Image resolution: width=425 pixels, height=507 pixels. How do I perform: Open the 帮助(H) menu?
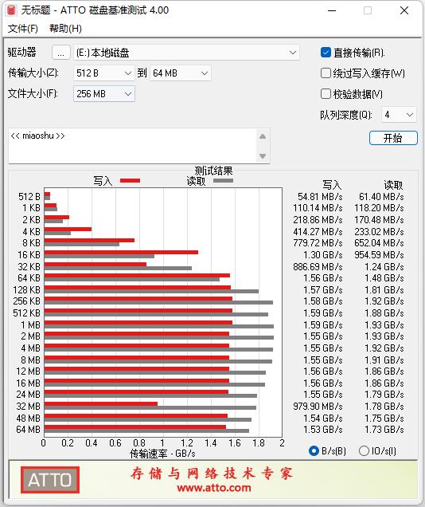65,29
